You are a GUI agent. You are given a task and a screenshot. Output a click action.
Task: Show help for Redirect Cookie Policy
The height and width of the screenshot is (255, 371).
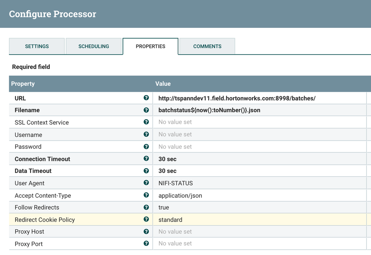tap(146, 219)
